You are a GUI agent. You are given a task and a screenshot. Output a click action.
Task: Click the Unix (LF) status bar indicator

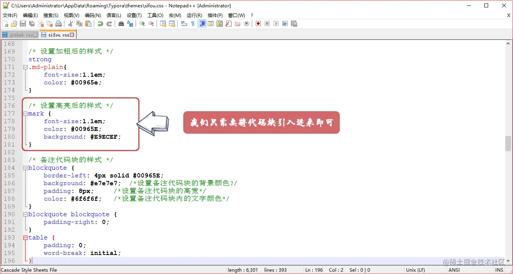(x=416, y=270)
